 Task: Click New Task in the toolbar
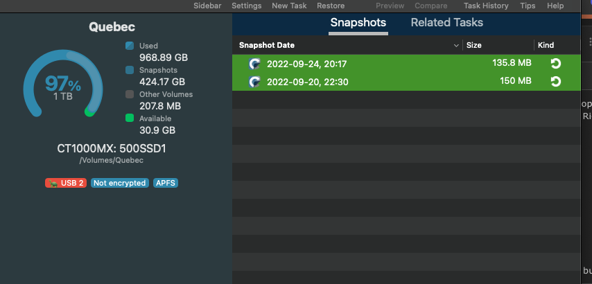pyautogui.click(x=289, y=6)
